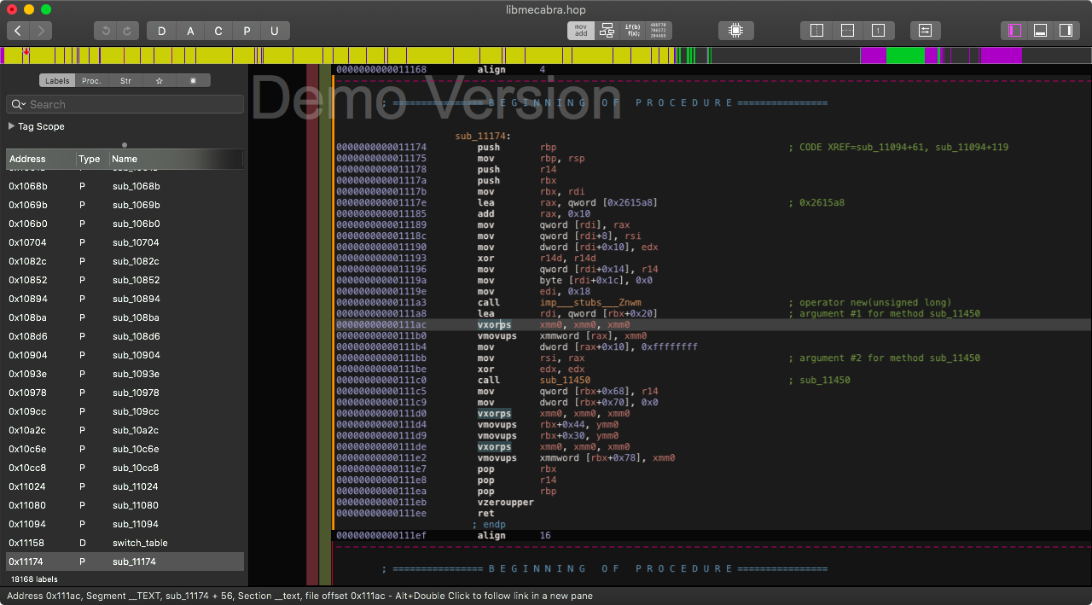Open the search magnifier options dropdown

pos(19,104)
